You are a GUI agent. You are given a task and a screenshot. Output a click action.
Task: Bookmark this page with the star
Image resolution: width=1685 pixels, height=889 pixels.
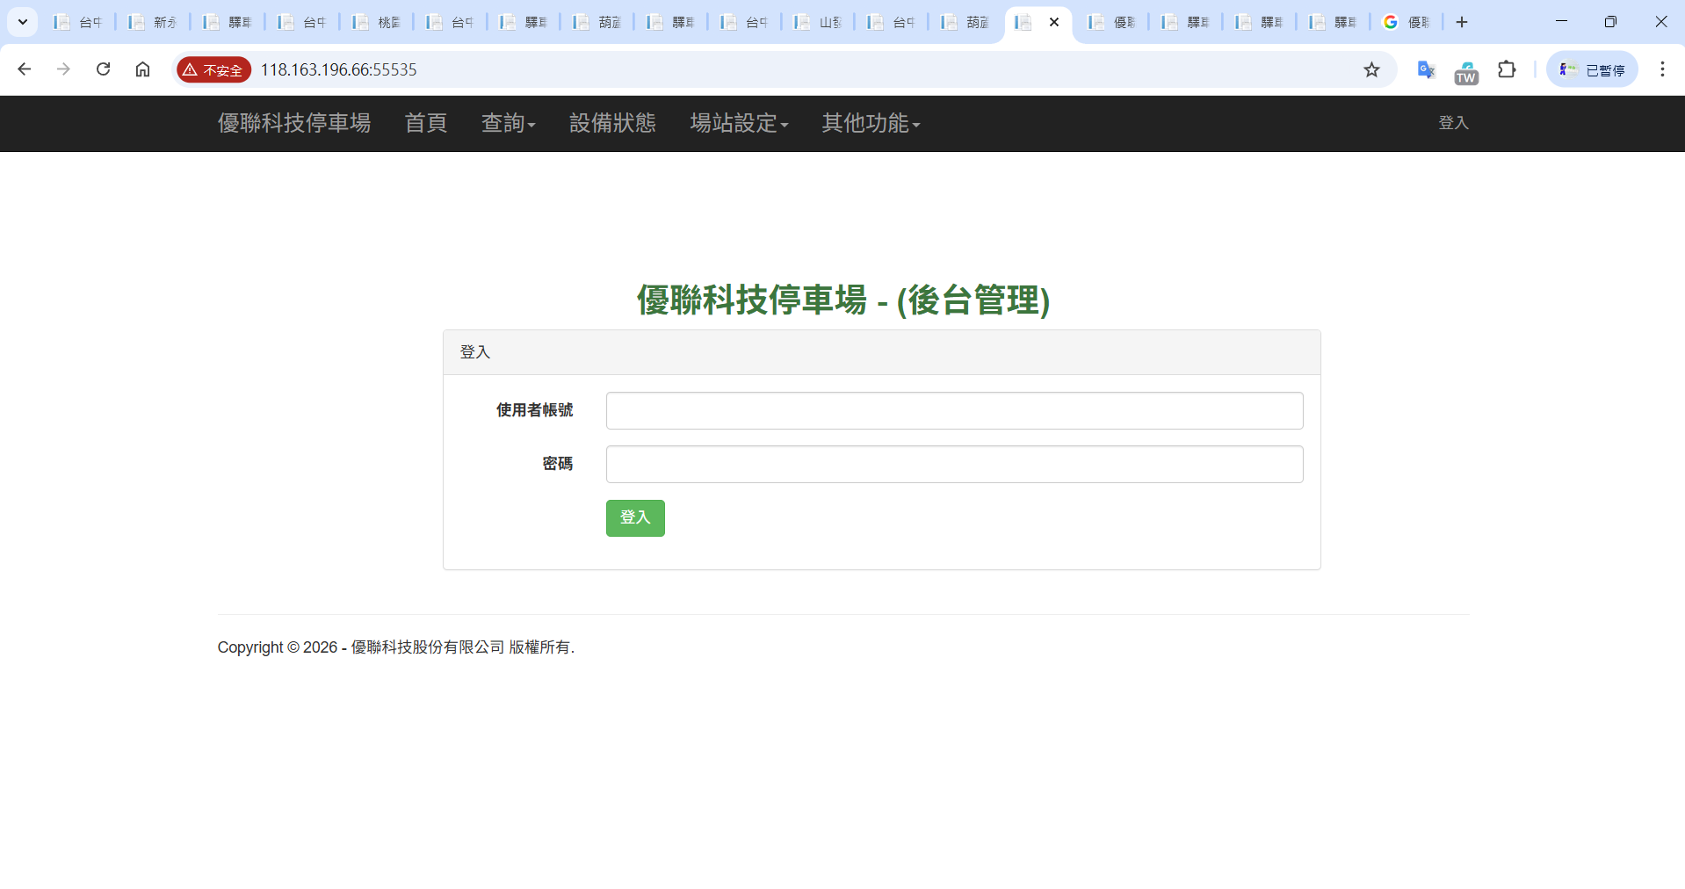pos(1371,69)
